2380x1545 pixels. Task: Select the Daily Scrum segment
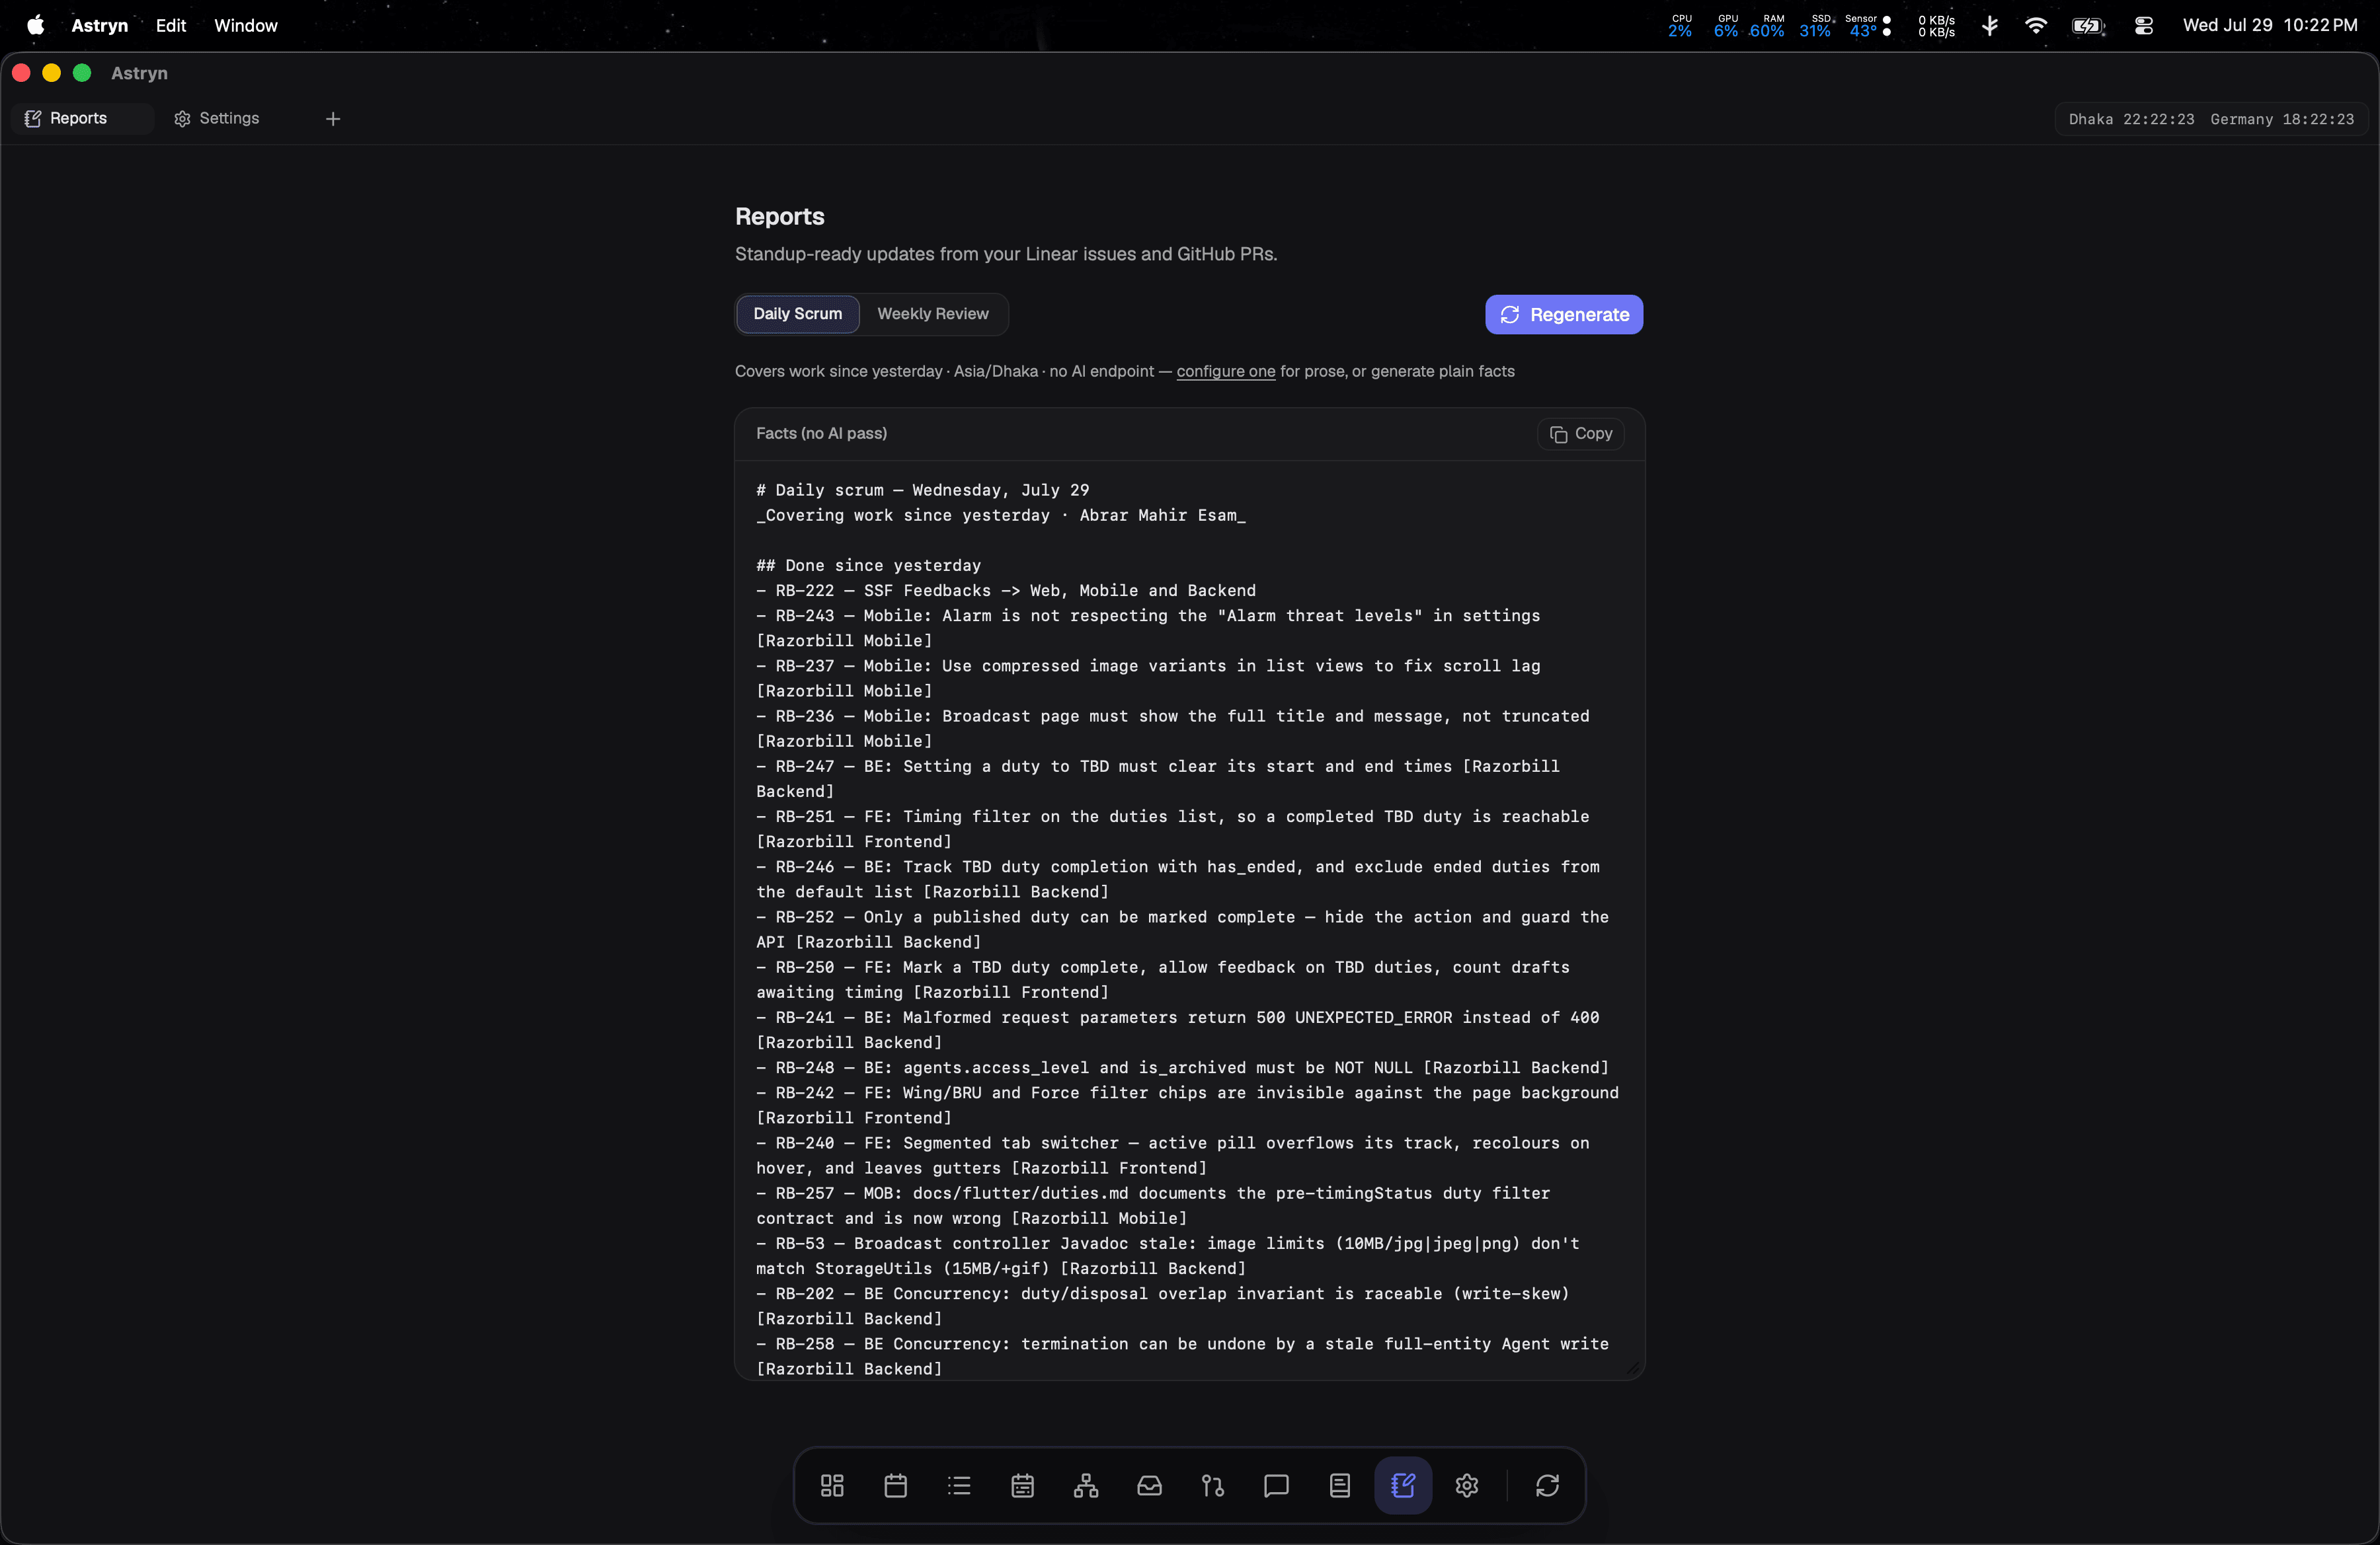coord(797,314)
